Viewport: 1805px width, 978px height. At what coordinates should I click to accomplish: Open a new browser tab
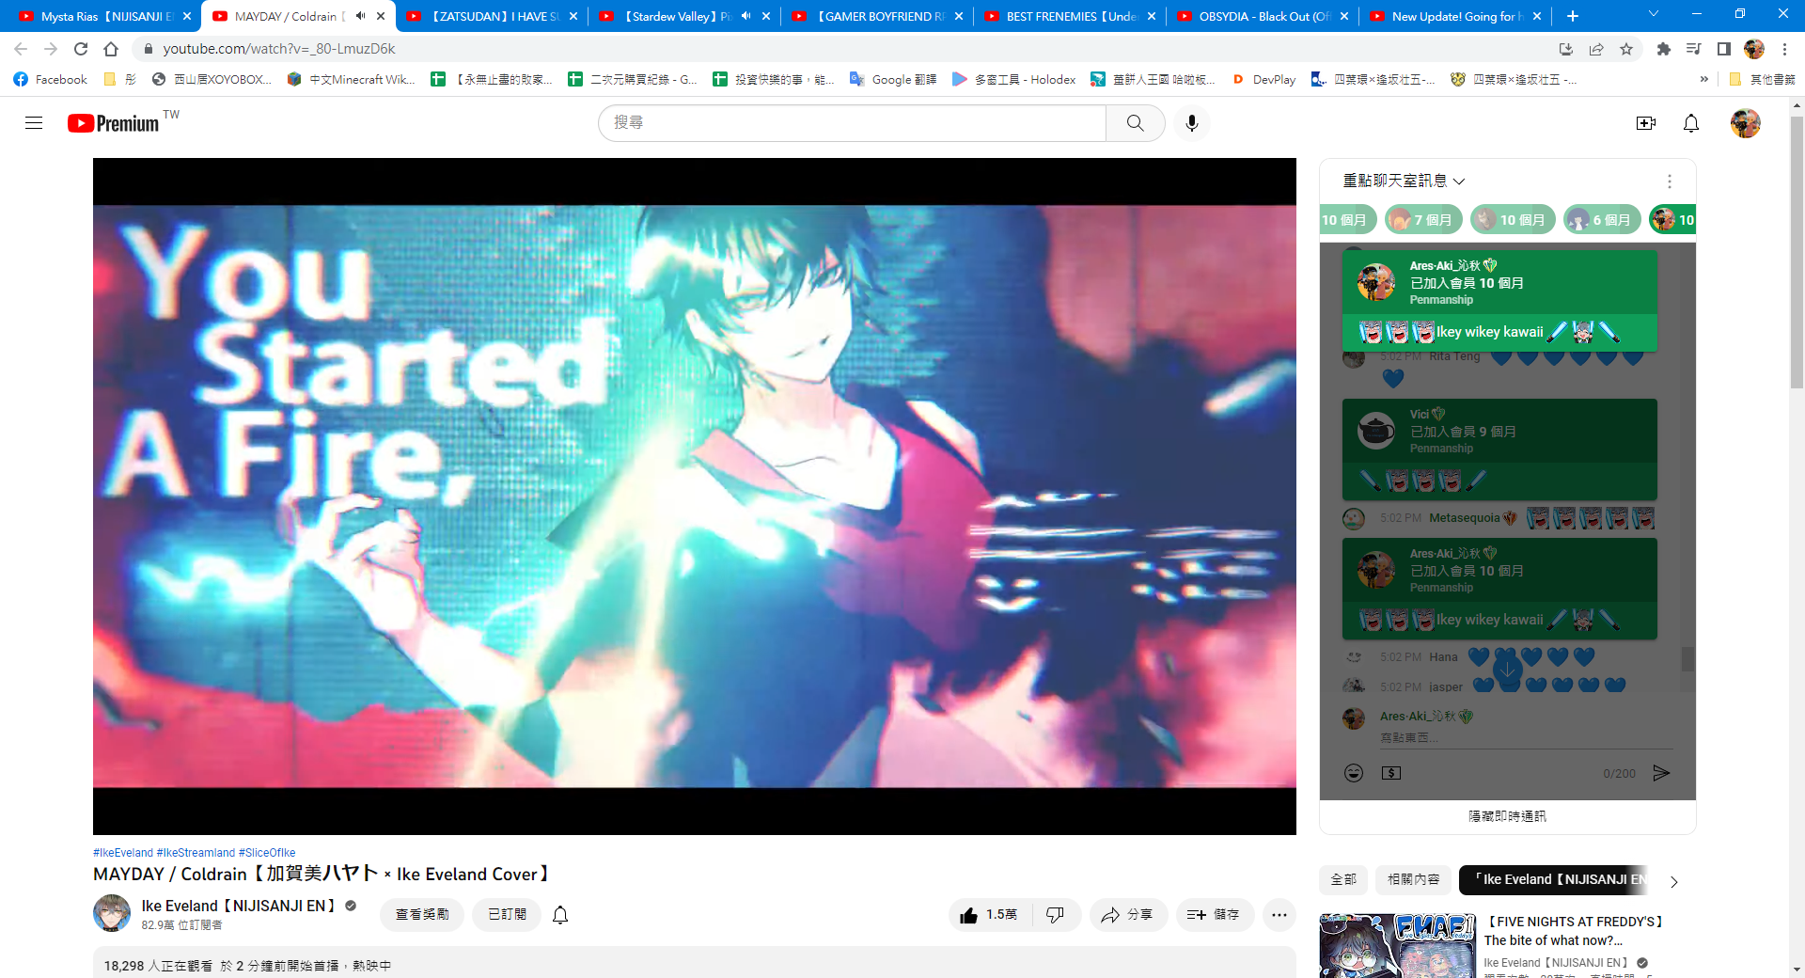point(1573,16)
